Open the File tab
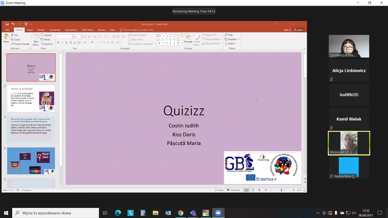The height and width of the screenshot is (218, 388). 7,30
